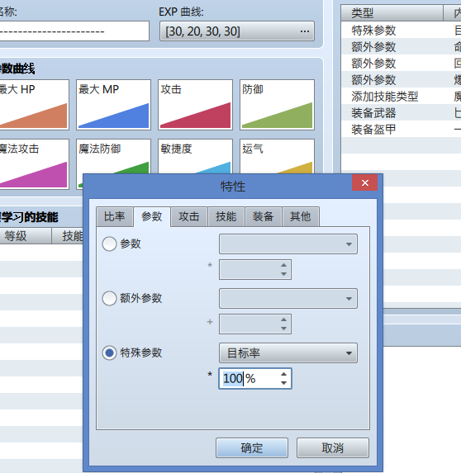Screen dimensions: 461x473
Task: Close the 特性 dialog
Action: 364,182
